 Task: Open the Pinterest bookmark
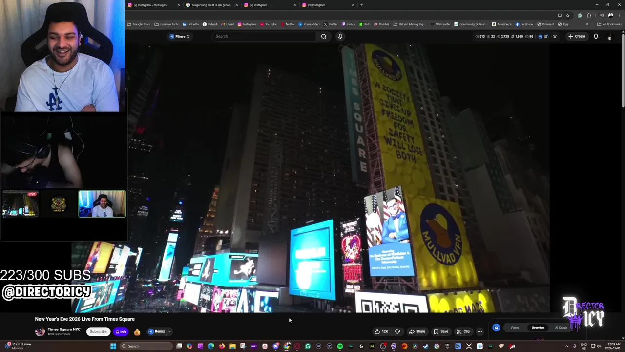point(546,24)
